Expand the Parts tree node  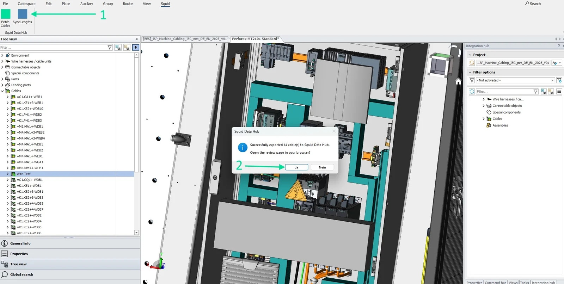click(2, 79)
